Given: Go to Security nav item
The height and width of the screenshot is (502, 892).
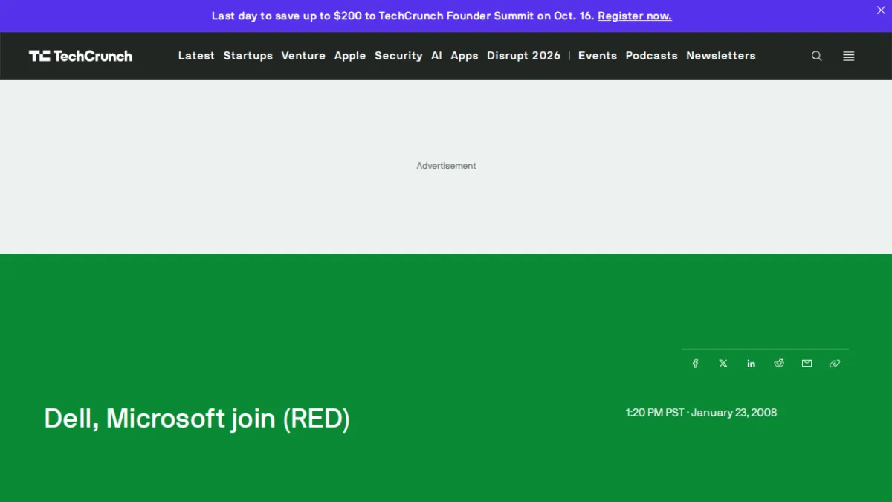Looking at the screenshot, I should click(398, 56).
